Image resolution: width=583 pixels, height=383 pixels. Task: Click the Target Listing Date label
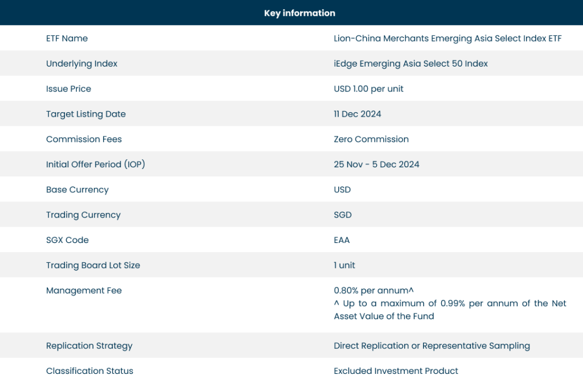coord(85,114)
